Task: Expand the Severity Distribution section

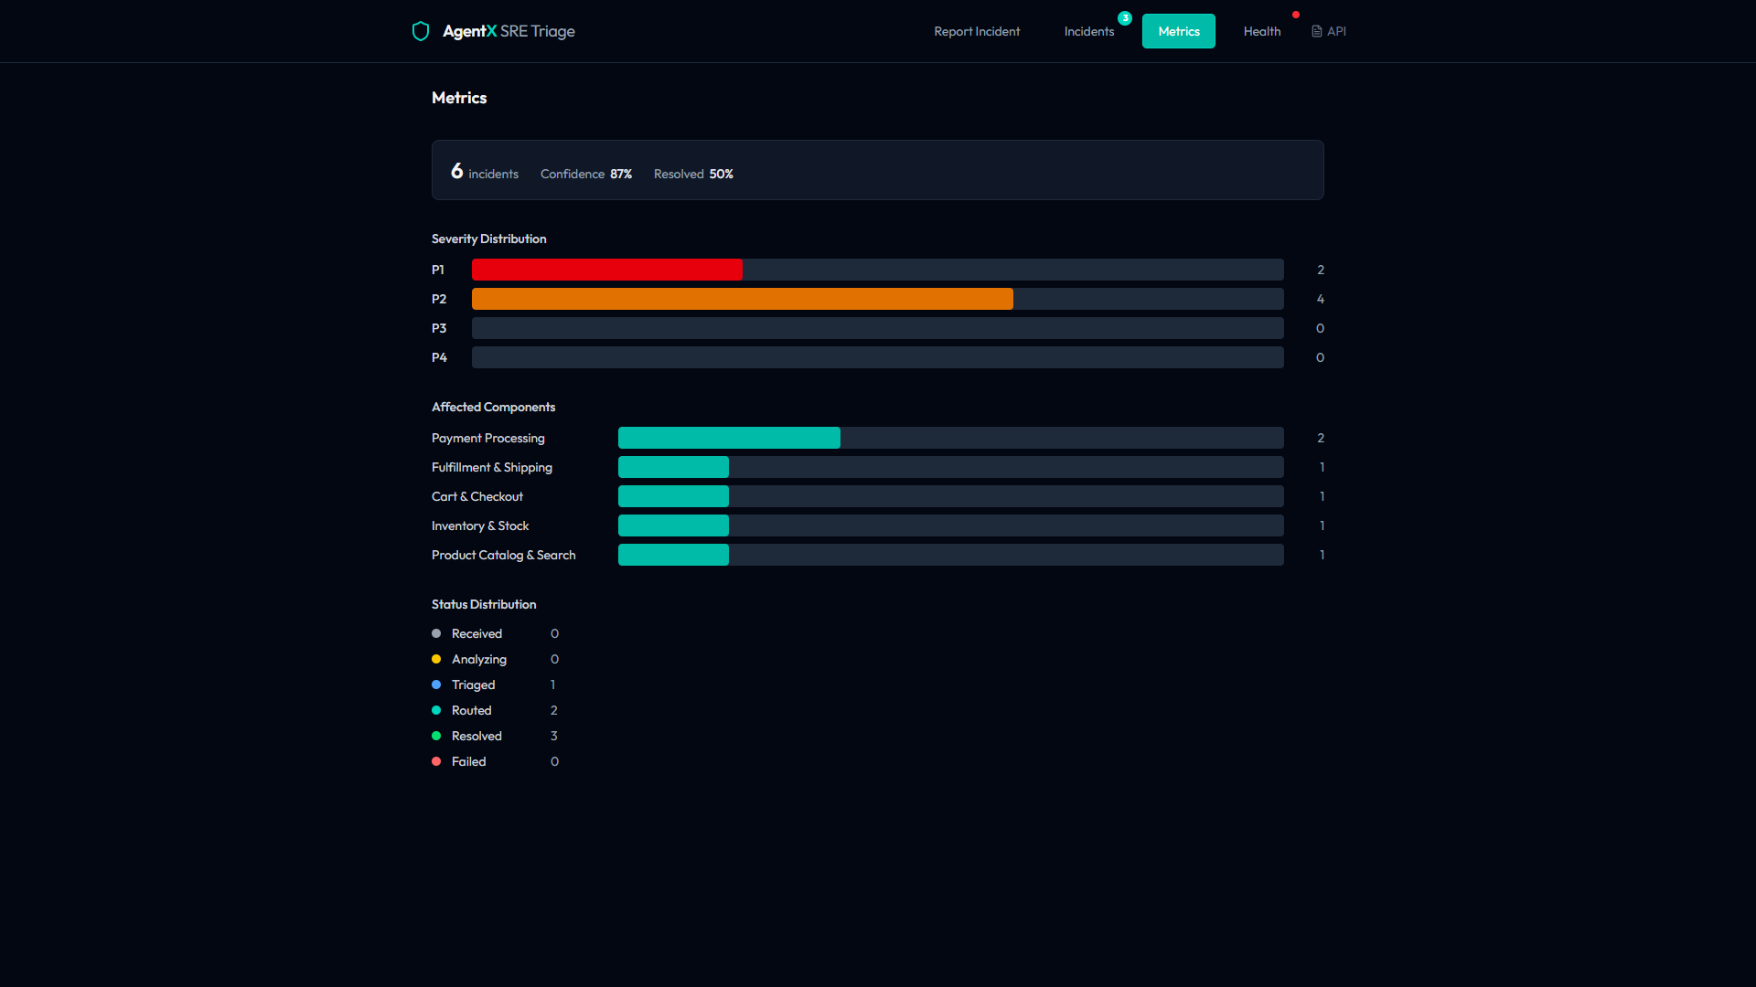Action: point(488,239)
